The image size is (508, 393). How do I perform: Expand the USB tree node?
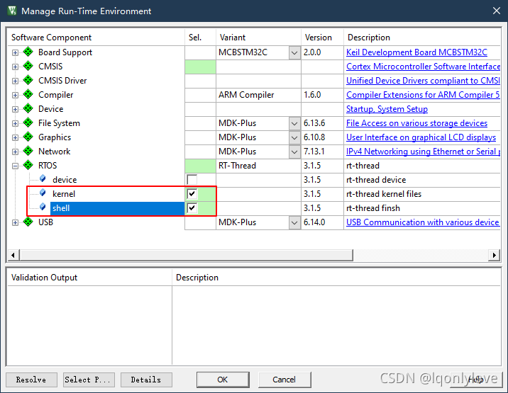(x=15, y=223)
